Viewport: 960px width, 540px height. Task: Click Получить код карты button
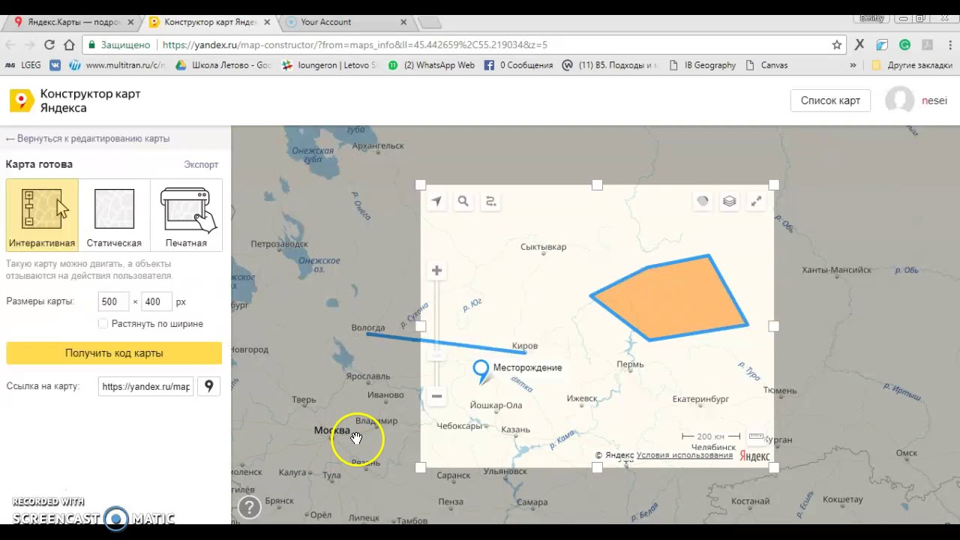pyautogui.click(x=114, y=353)
